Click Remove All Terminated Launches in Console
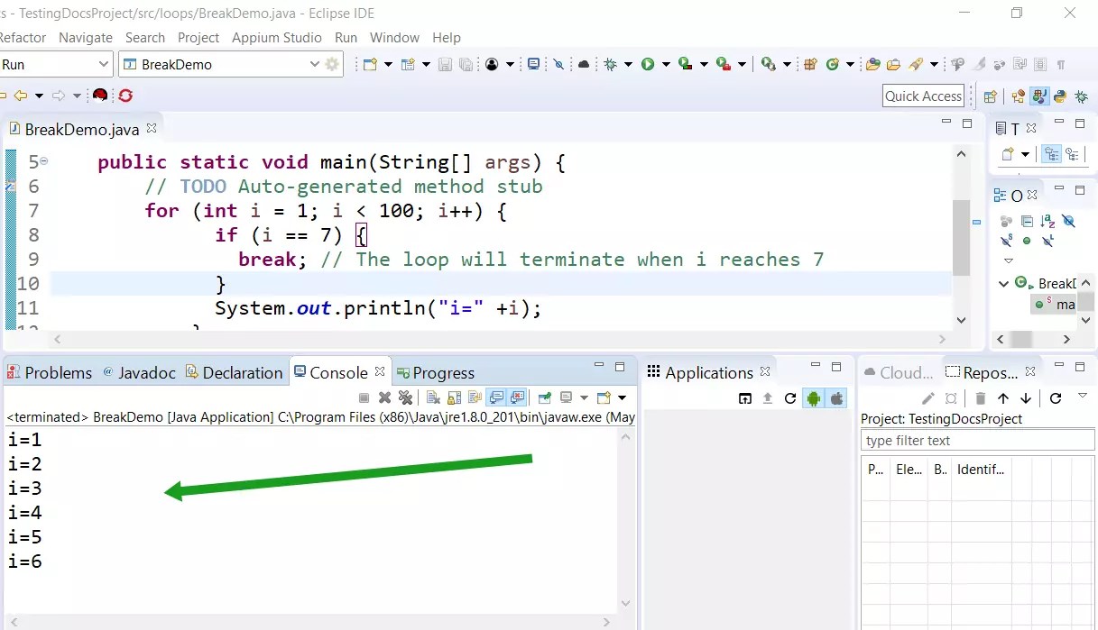This screenshot has width=1098, height=630. (x=405, y=397)
